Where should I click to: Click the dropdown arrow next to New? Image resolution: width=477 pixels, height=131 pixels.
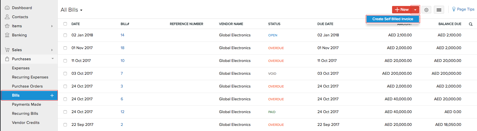point(415,10)
